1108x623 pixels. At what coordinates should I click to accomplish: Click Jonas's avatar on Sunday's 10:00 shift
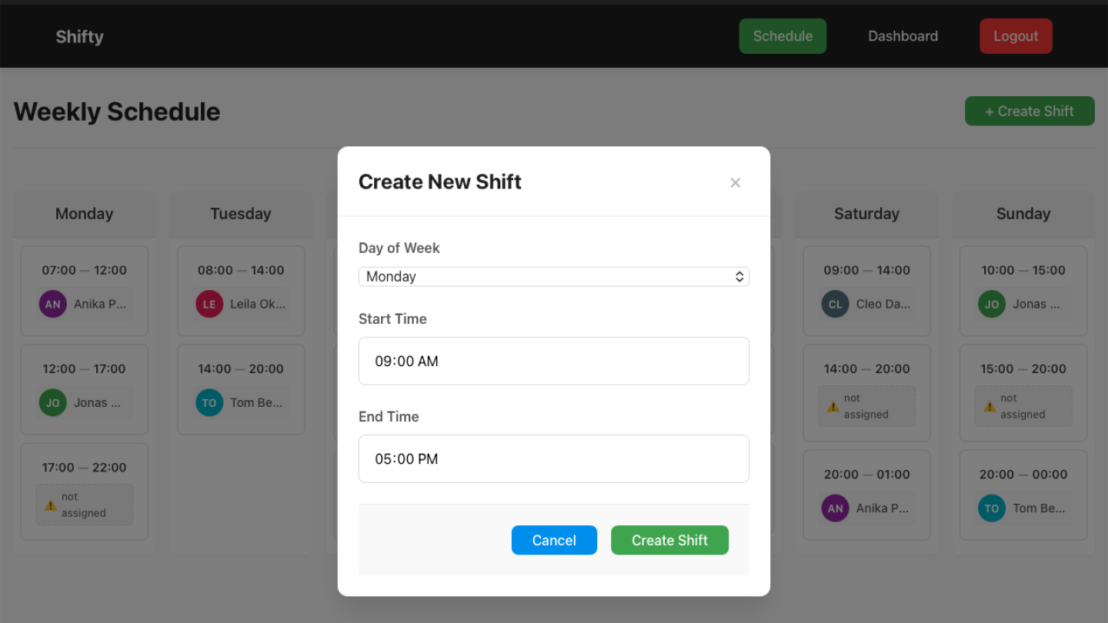click(991, 304)
